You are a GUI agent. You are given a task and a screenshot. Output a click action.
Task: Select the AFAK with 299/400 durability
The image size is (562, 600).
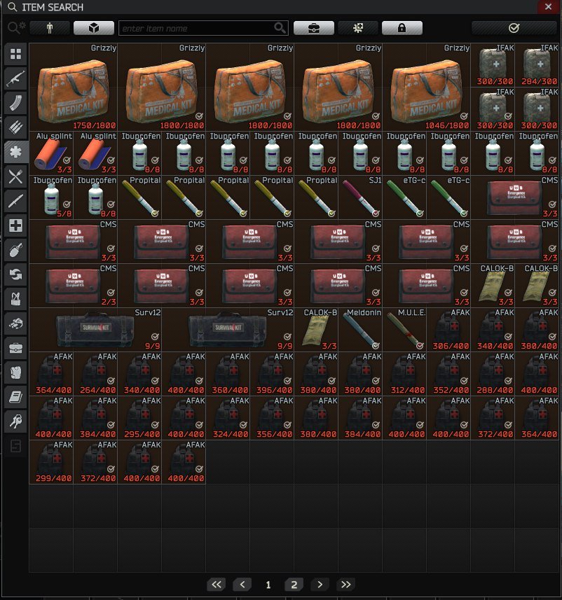(x=51, y=461)
